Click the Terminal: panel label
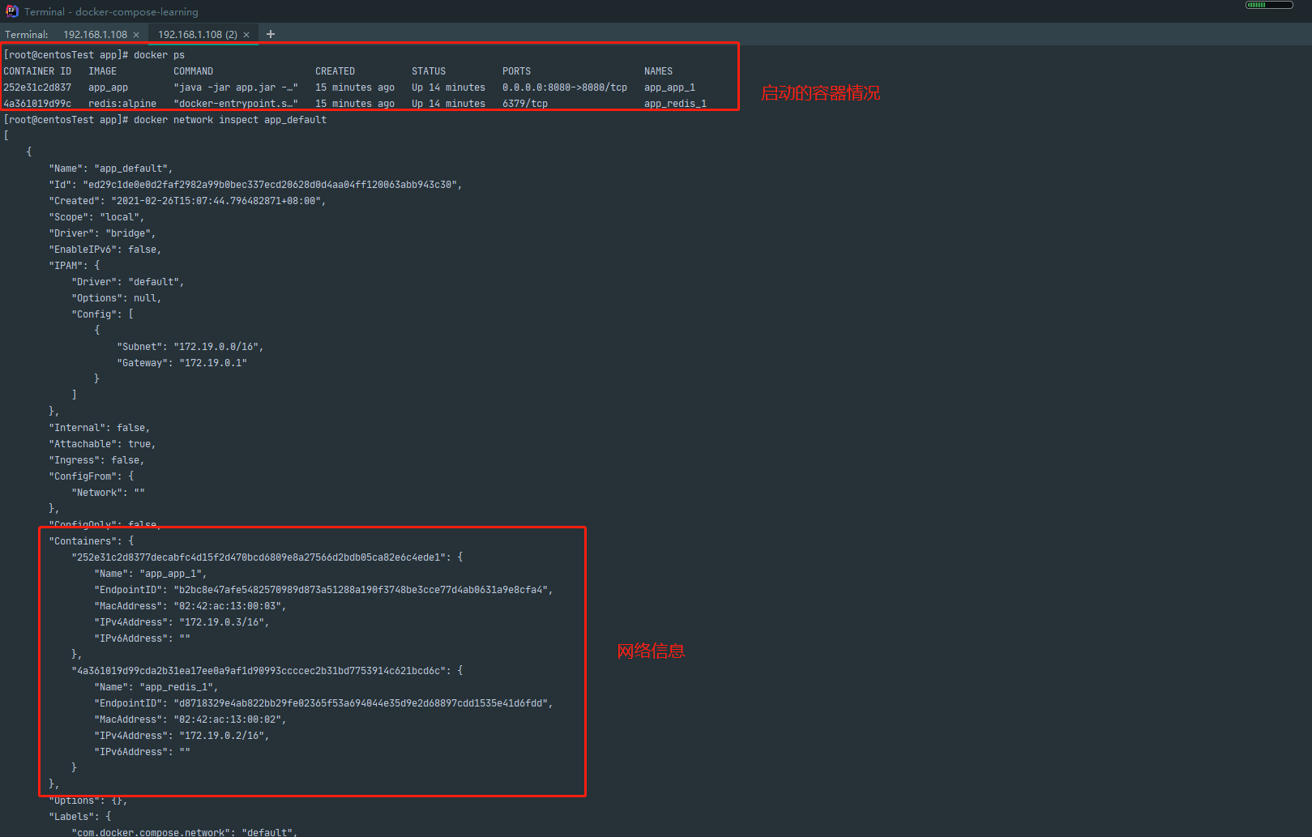 coord(27,35)
